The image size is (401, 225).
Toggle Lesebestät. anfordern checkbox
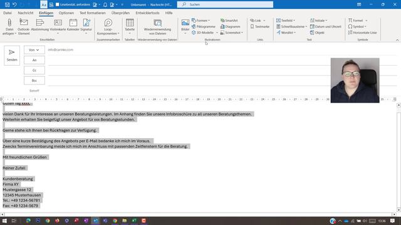[x=58, y=4]
